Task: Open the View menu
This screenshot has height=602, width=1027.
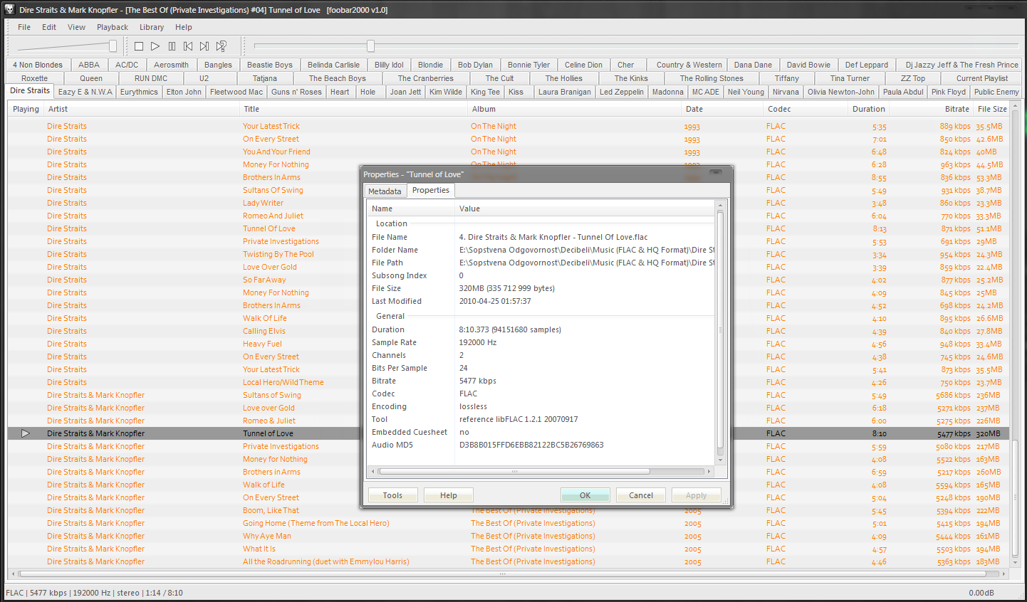Action: click(x=76, y=27)
